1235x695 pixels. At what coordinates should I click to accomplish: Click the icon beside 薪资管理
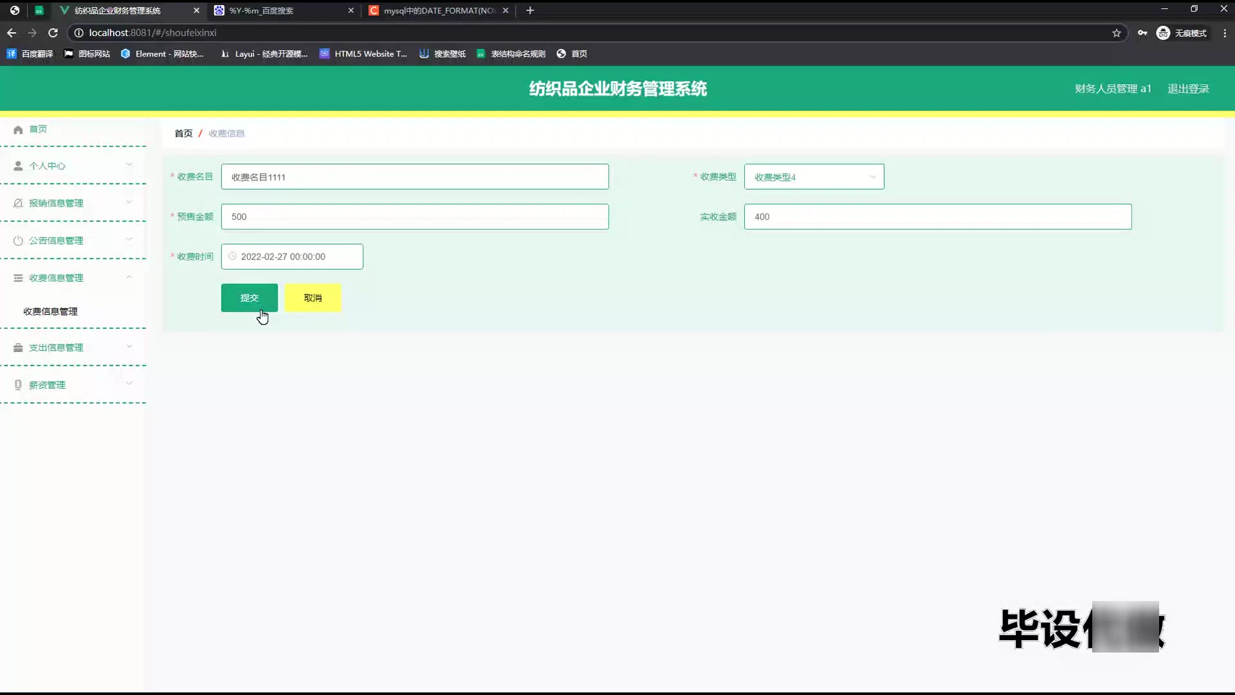pyautogui.click(x=18, y=385)
